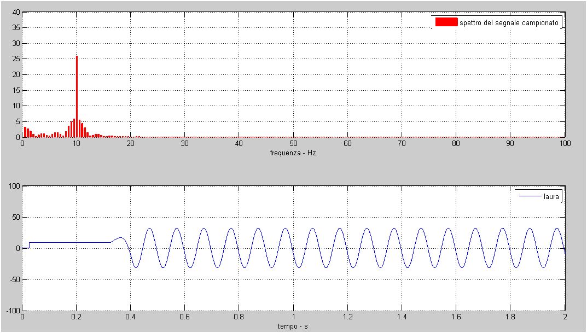Image resolution: width=587 pixels, height=333 pixels.
Task: Click the flat blue signal segment near 0.2 s
Action: [77, 242]
